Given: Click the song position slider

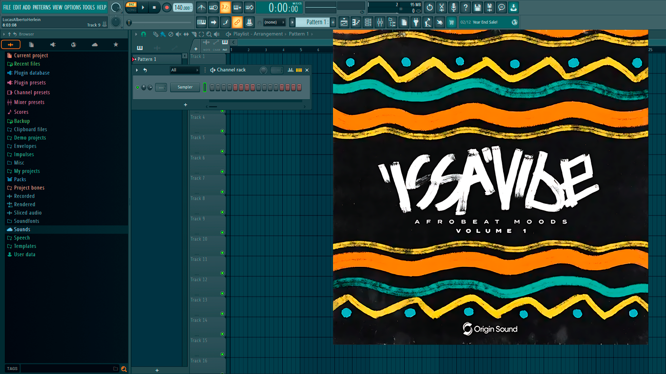Looking at the screenshot, I should (160, 22).
